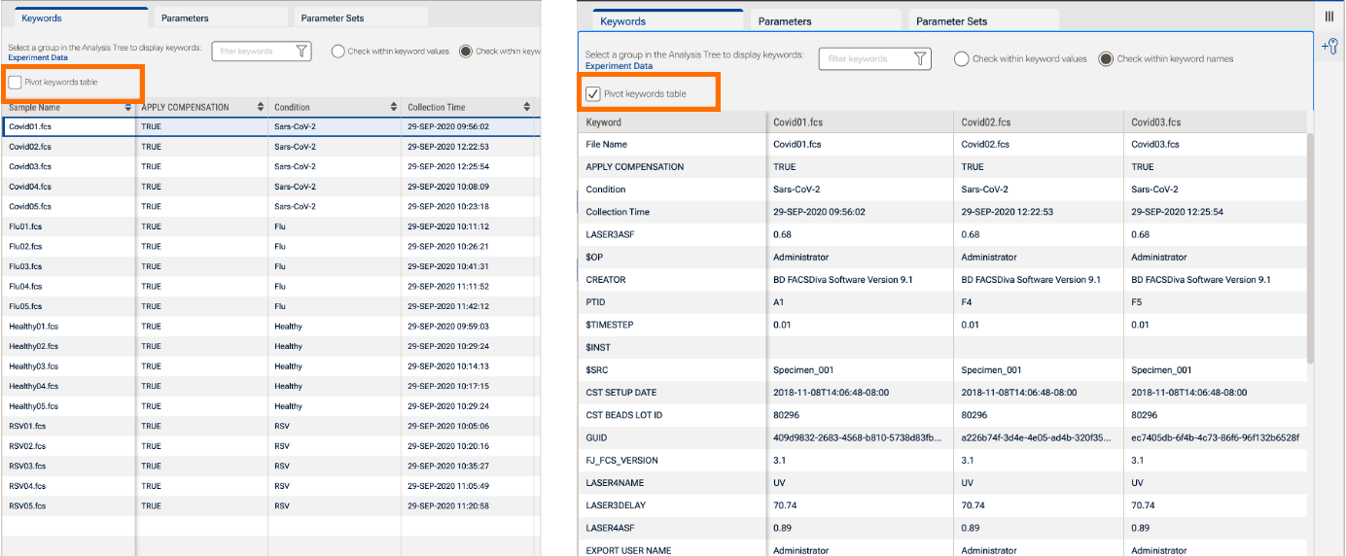Click sort arrows on APPLY COMPENSATION column

click(260, 107)
